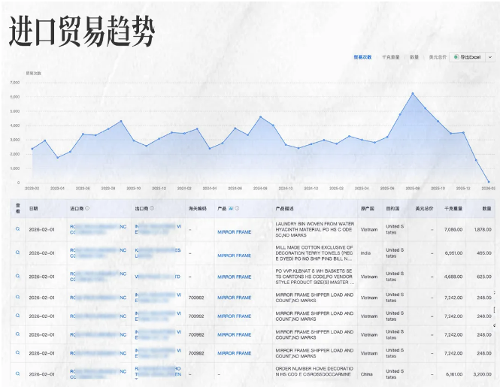Click the info icon beside 进口商 header
Image resolution: width=500 pixels, height=387 pixels.
(87, 208)
